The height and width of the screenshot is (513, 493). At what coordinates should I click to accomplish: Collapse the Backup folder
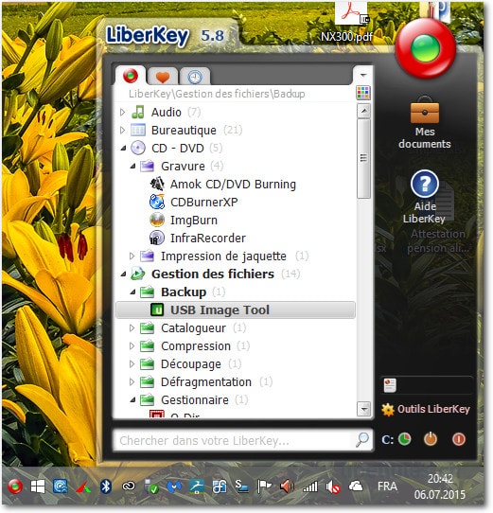pos(132,292)
